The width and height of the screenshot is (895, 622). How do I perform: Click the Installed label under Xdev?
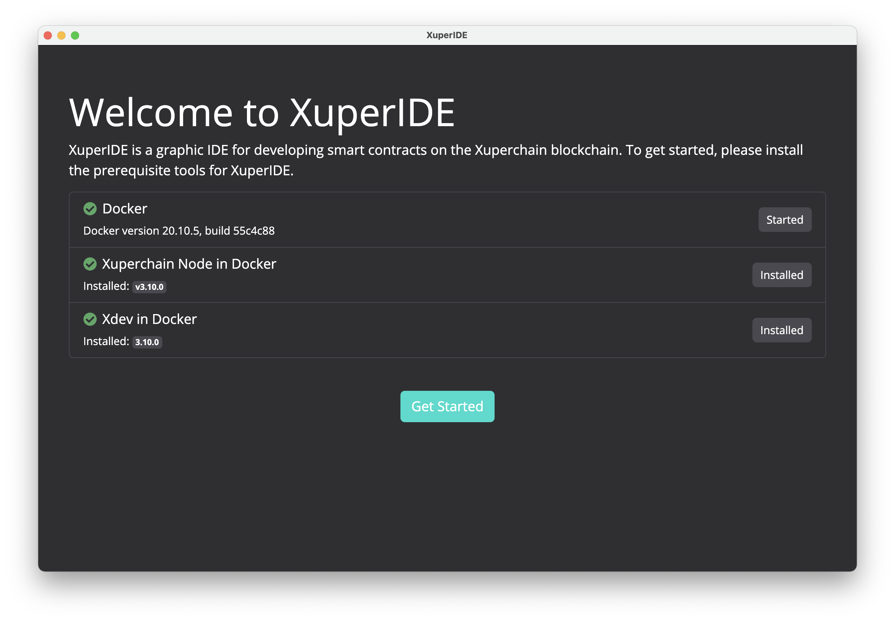pos(106,341)
